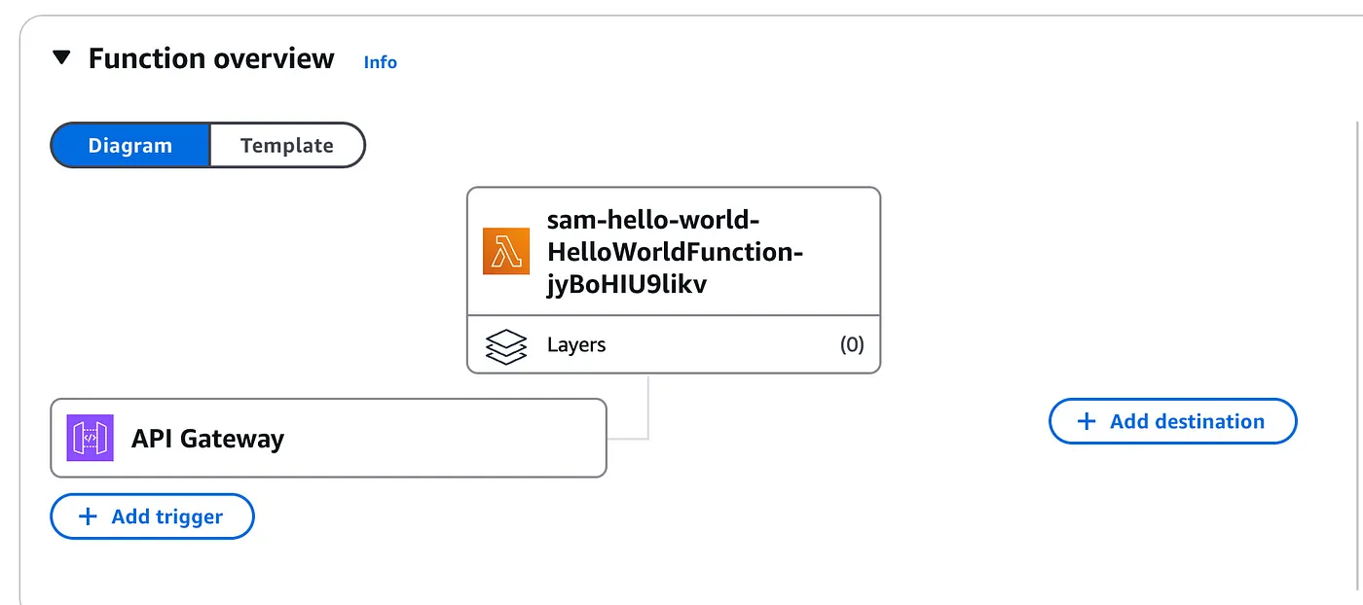Click the Add trigger button
The width and height of the screenshot is (1363, 605).
click(x=152, y=516)
